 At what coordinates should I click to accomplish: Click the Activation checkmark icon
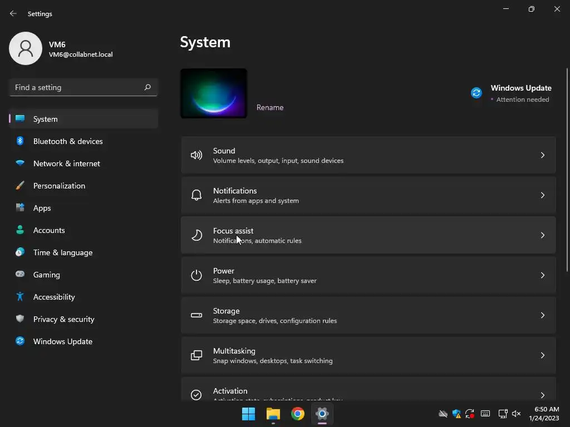click(196, 395)
